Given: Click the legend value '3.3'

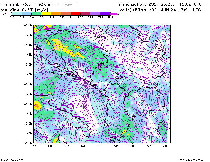Looking at the screenshot, I should click(22, 17).
